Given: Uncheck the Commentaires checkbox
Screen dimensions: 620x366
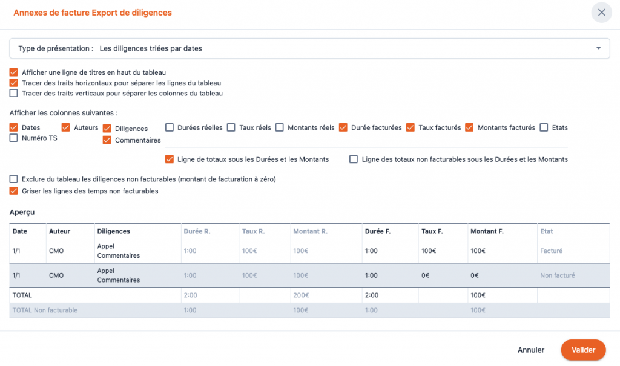Looking at the screenshot, I should point(107,140).
